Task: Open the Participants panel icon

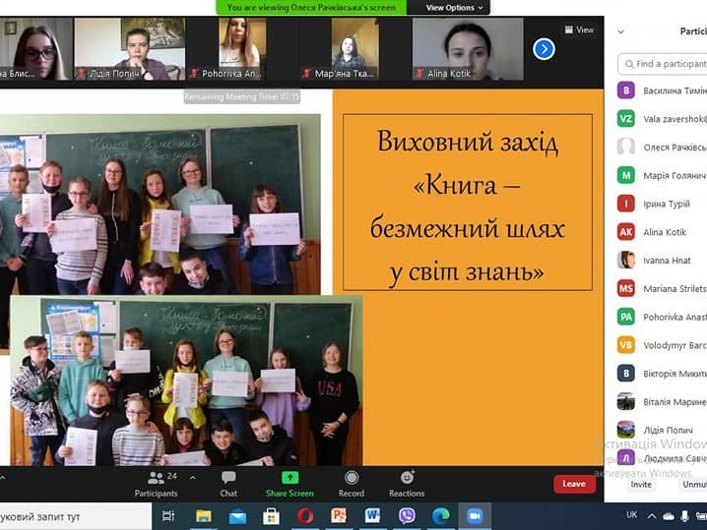Action: [156, 479]
